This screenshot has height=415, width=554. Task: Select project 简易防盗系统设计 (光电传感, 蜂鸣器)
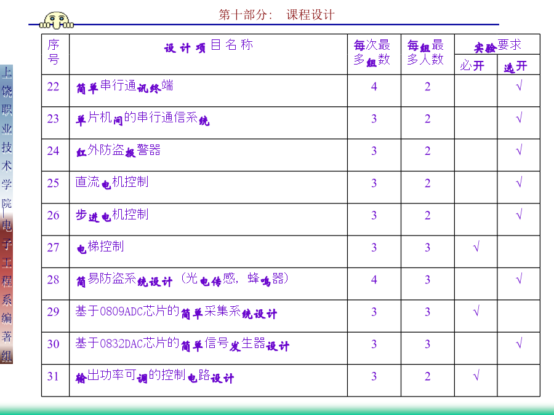183,280
